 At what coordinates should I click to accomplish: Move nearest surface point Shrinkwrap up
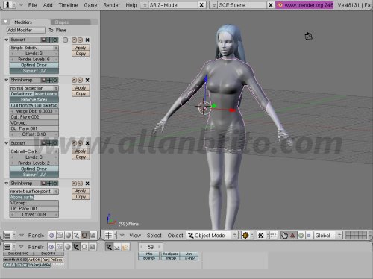(74, 184)
